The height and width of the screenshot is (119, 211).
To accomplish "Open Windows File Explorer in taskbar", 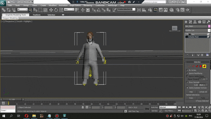I will (34, 116).
